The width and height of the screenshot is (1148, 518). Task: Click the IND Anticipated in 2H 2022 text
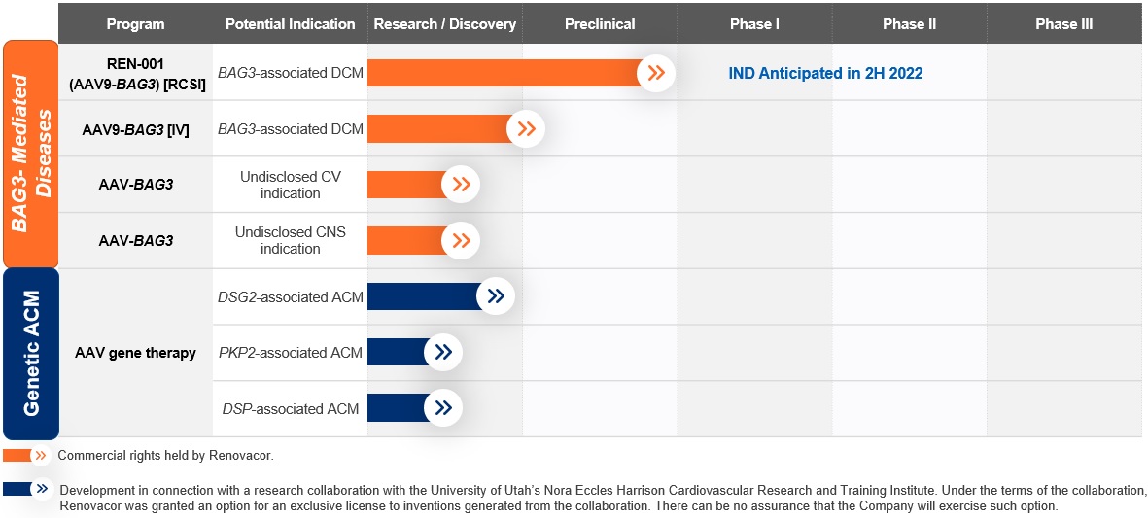(x=825, y=73)
